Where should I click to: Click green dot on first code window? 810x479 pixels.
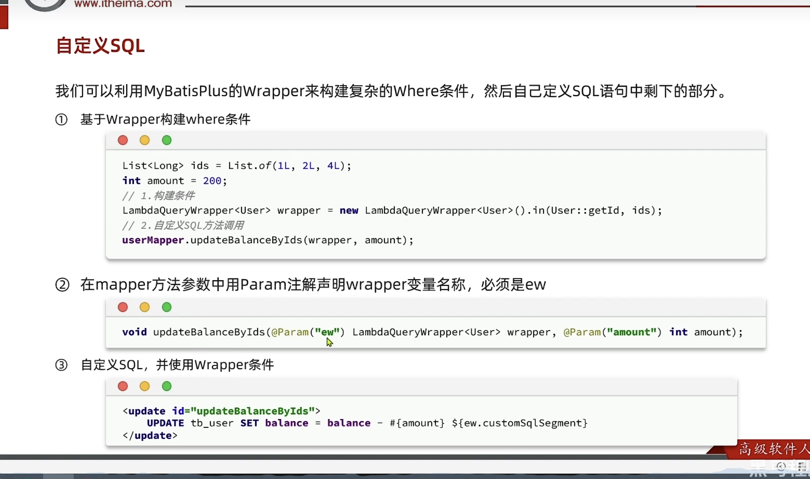point(167,140)
